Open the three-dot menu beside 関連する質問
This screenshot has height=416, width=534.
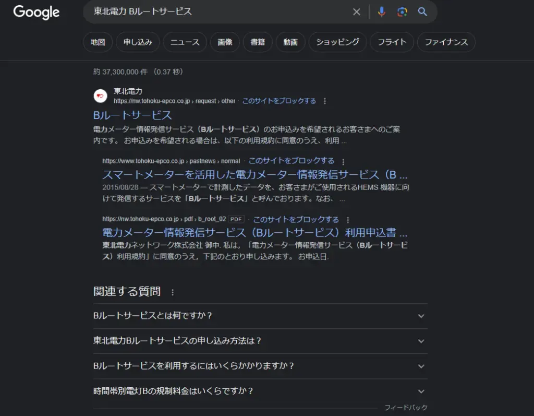[172, 292]
